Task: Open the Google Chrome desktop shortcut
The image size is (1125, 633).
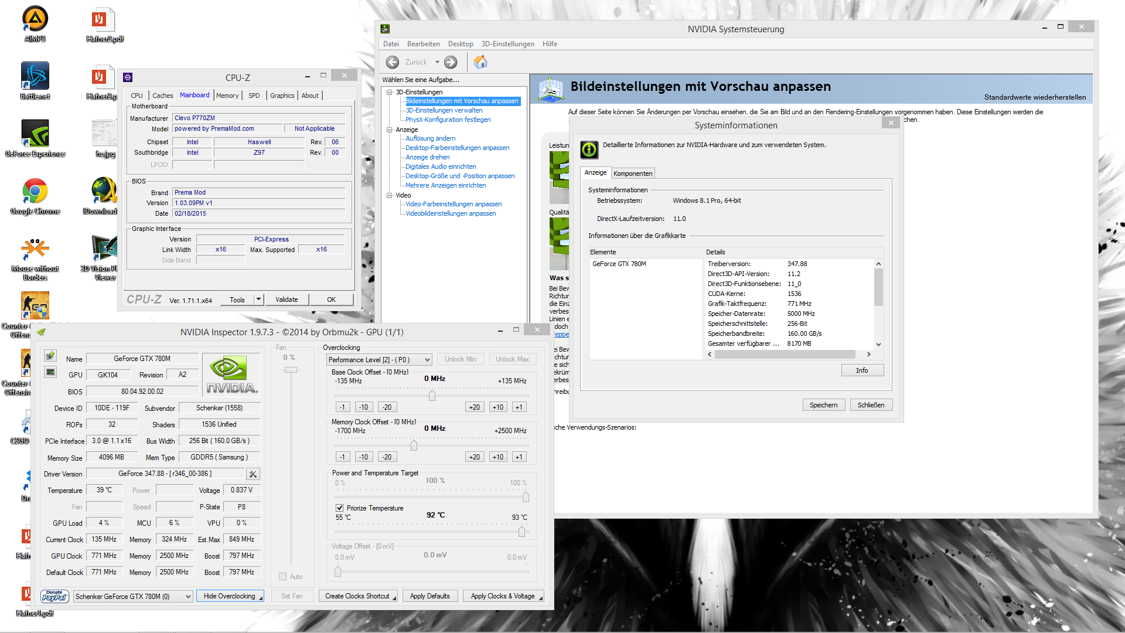Action: coord(35,196)
